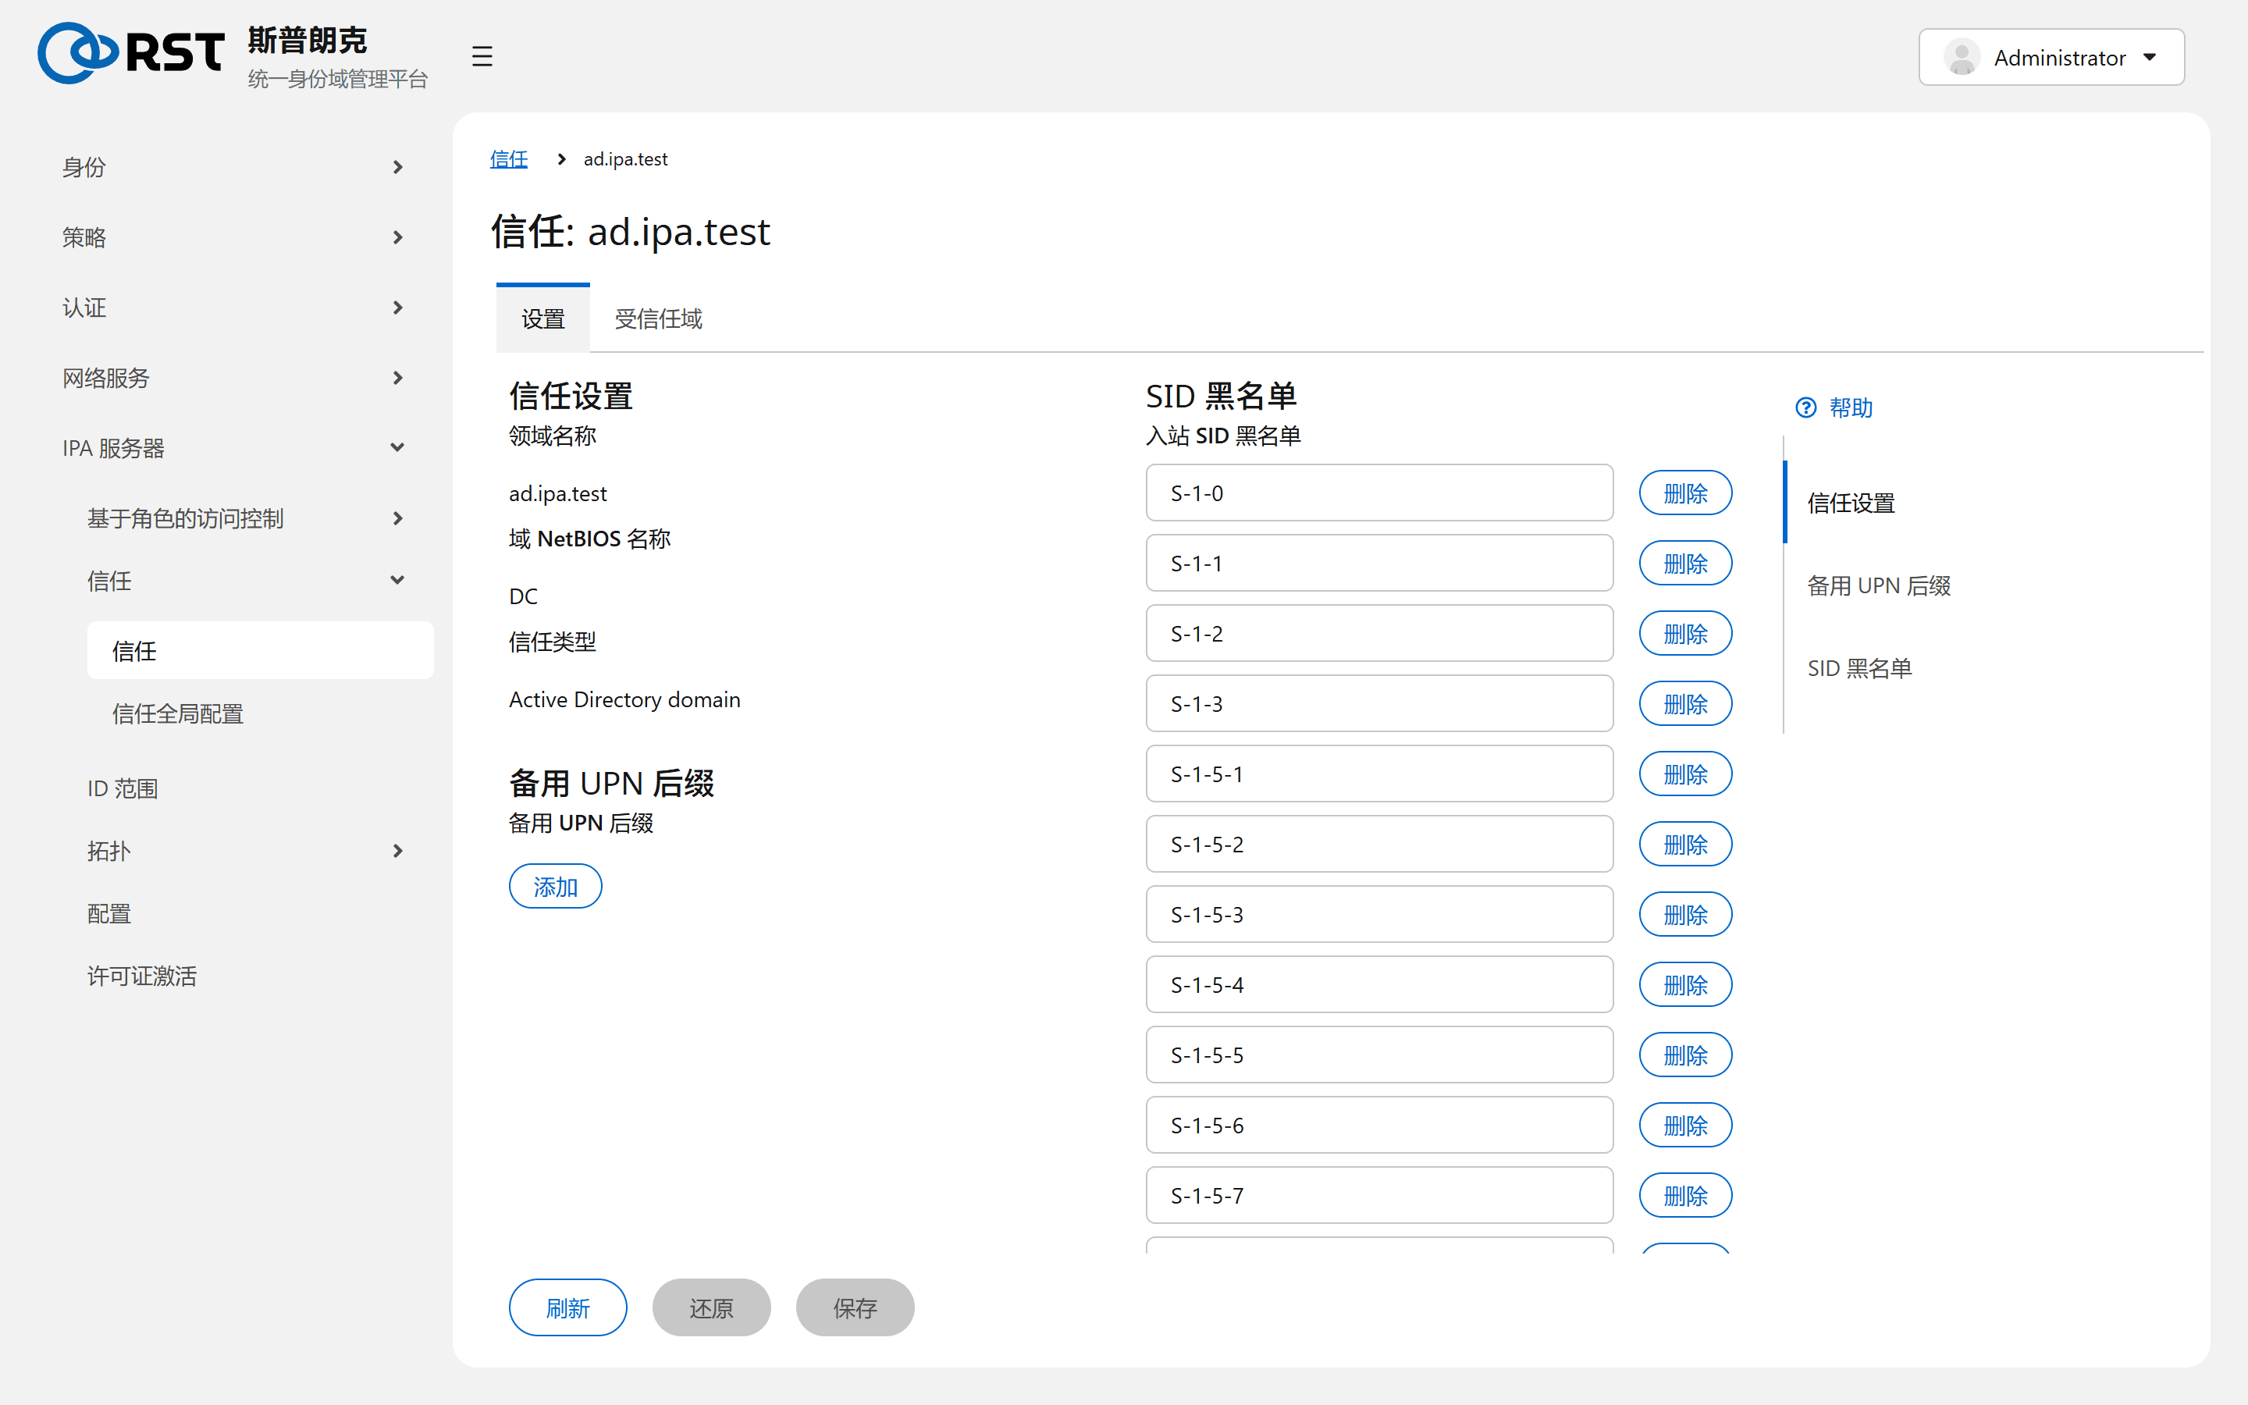Image resolution: width=2248 pixels, height=1405 pixels.
Task: Jump to SID 黑名单 section
Action: pos(1860,668)
